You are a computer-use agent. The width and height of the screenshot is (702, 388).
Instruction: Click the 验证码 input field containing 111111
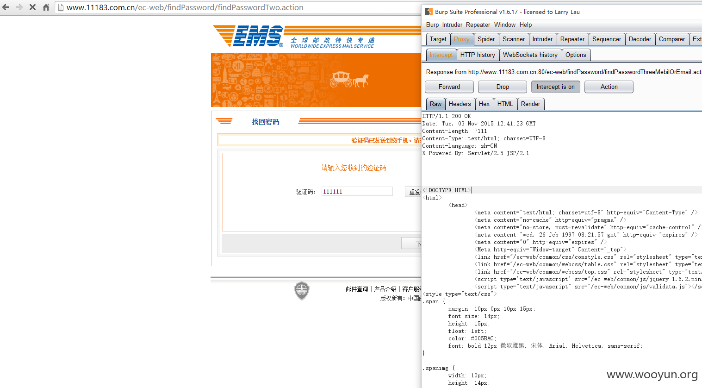pos(357,192)
